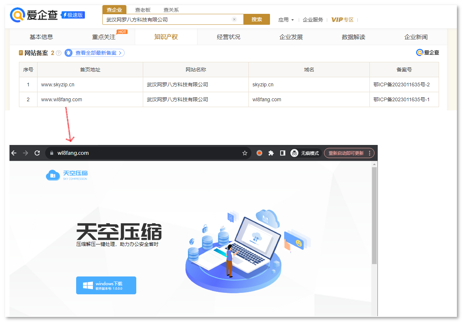The width and height of the screenshot is (462, 322).
Task: Open the extensions puzzle piece icon
Action: click(x=271, y=153)
